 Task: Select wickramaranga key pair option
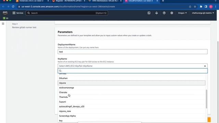coord(131,88)
